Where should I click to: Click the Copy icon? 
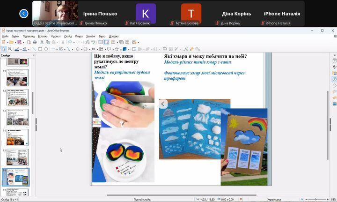tap(48, 42)
